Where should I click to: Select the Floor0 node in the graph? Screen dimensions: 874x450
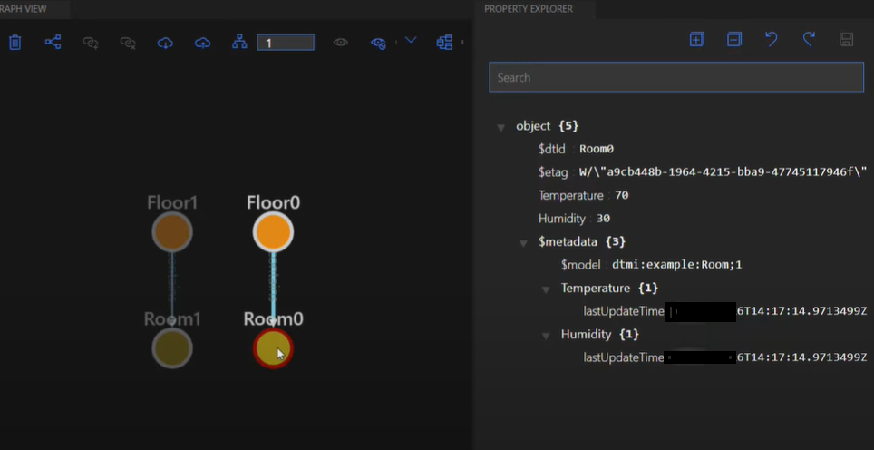tap(273, 232)
